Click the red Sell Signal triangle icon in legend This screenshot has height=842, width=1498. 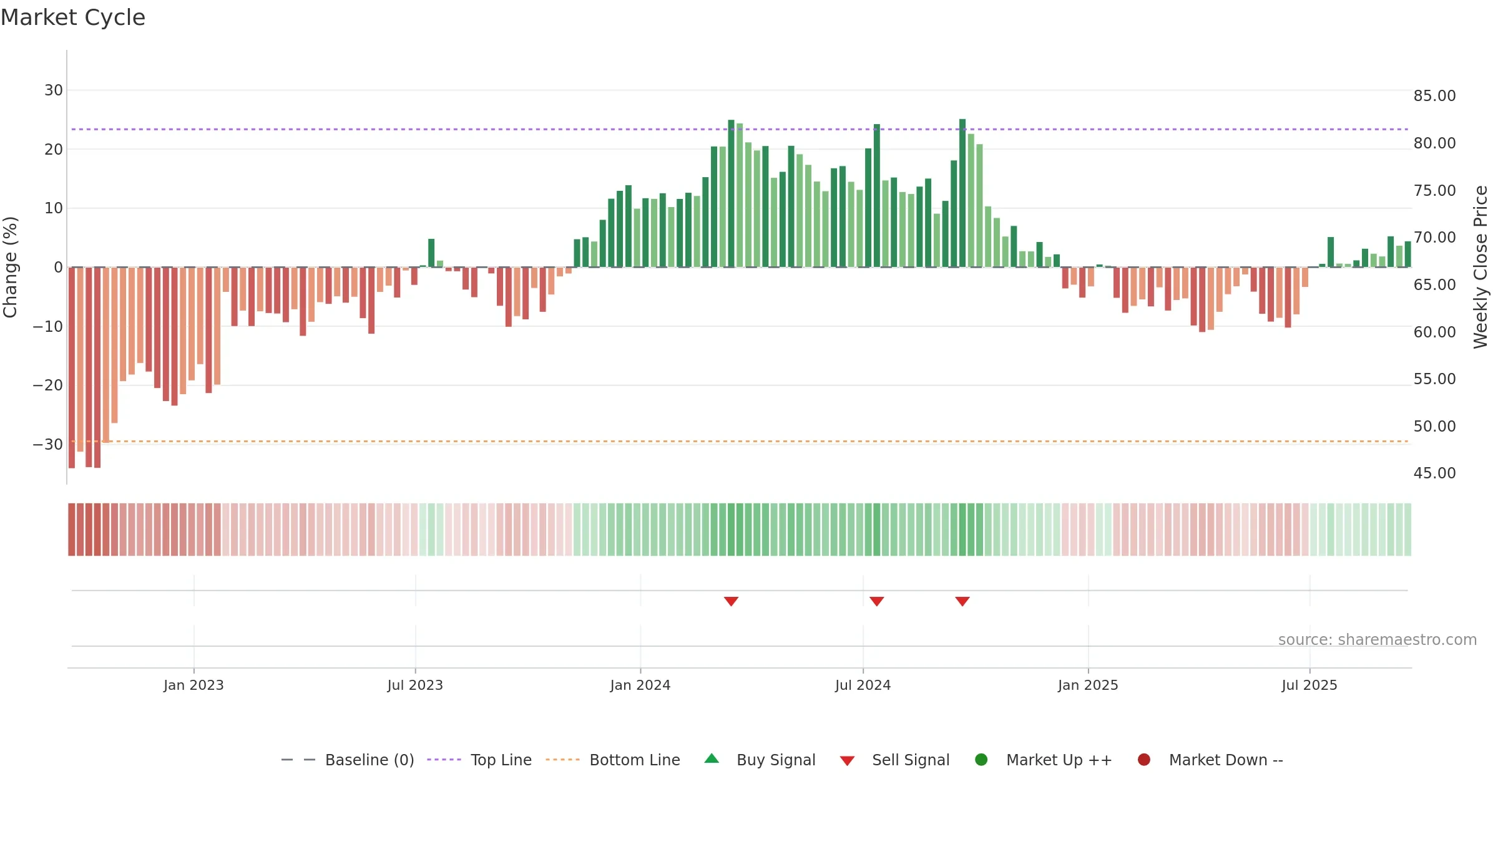pyautogui.click(x=847, y=761)
